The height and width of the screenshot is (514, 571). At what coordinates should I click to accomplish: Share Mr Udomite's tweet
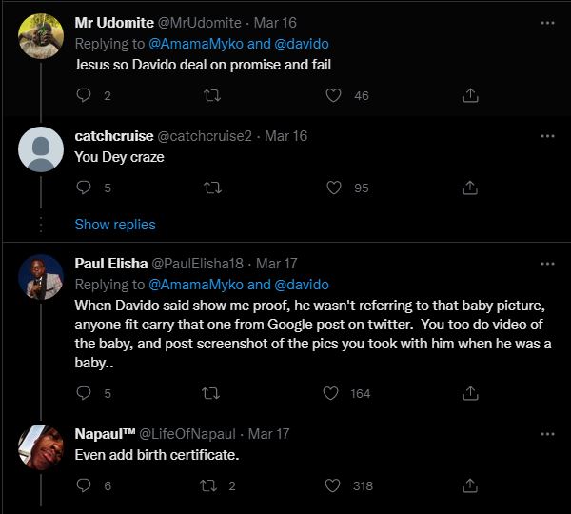[469, 95]
